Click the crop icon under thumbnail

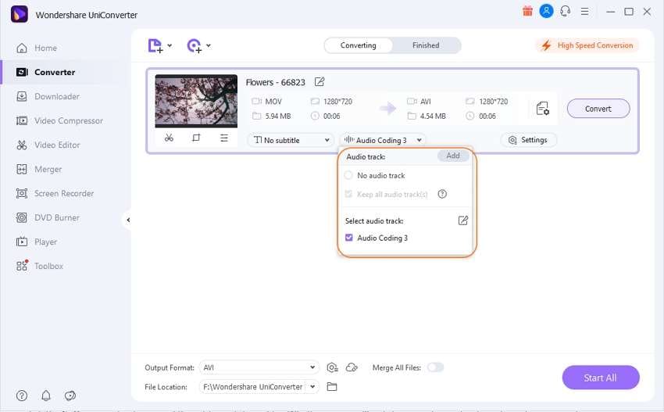tap(196, 138)
